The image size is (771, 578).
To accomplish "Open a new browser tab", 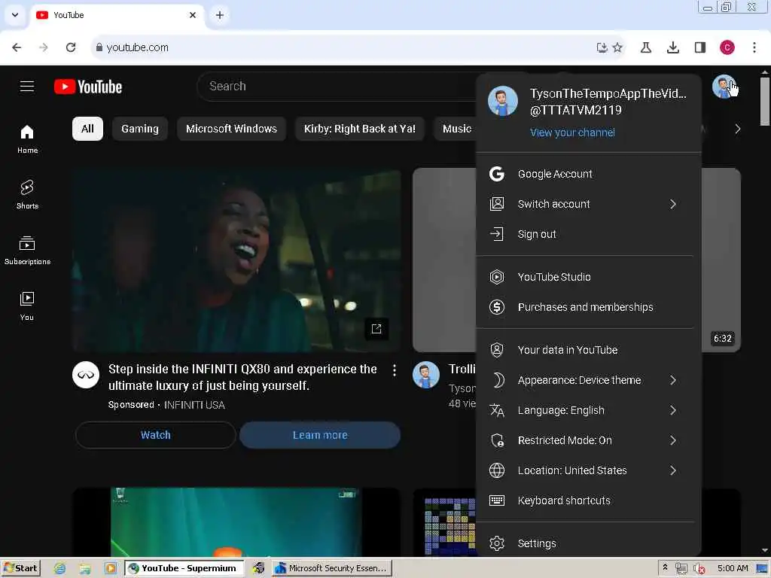I will pos(220,15).
